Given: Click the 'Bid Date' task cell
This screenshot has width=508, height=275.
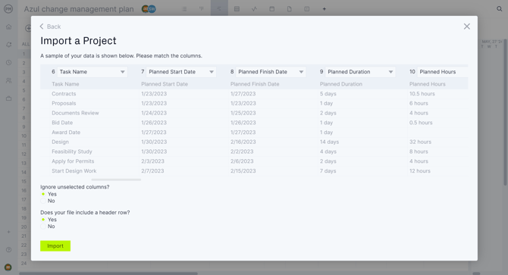Looking at the screenshot, I should pos(62,123).
